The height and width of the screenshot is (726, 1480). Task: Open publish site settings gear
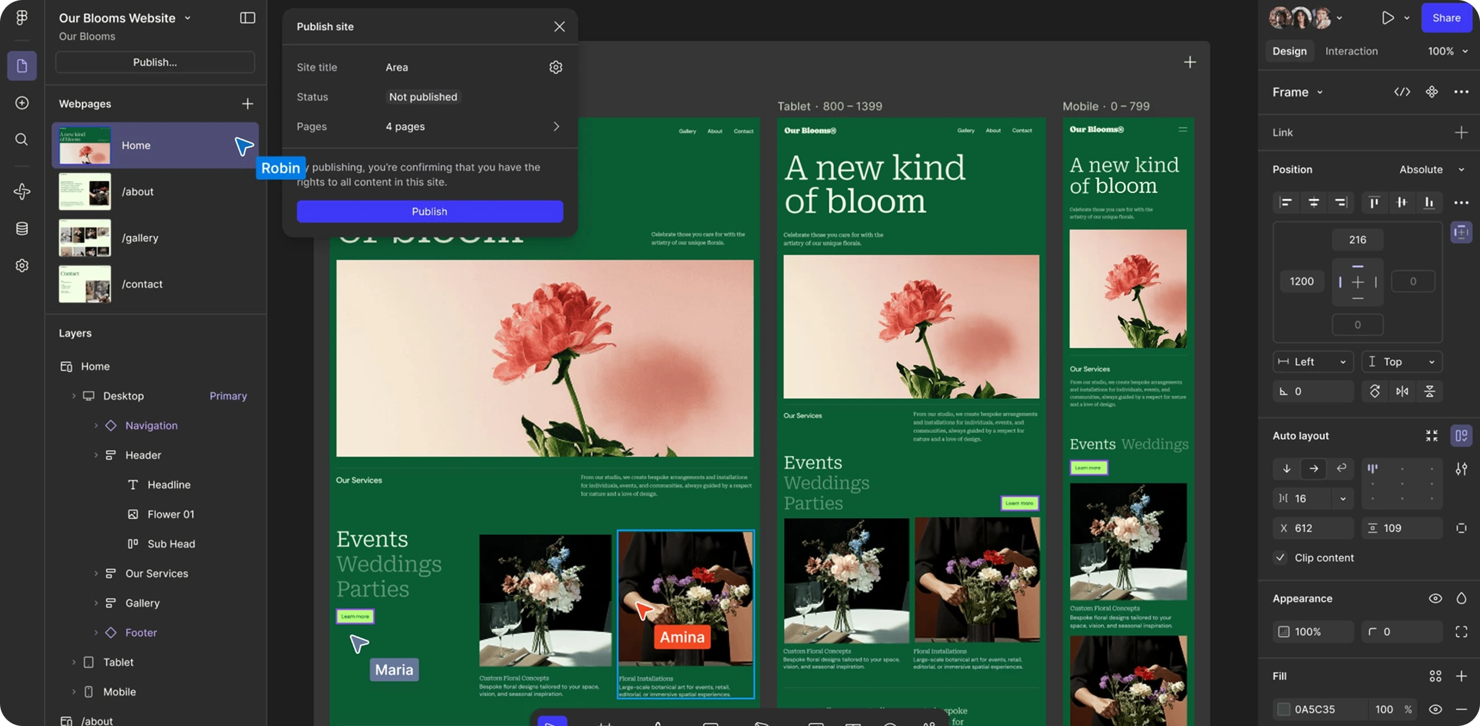[555, 67]
